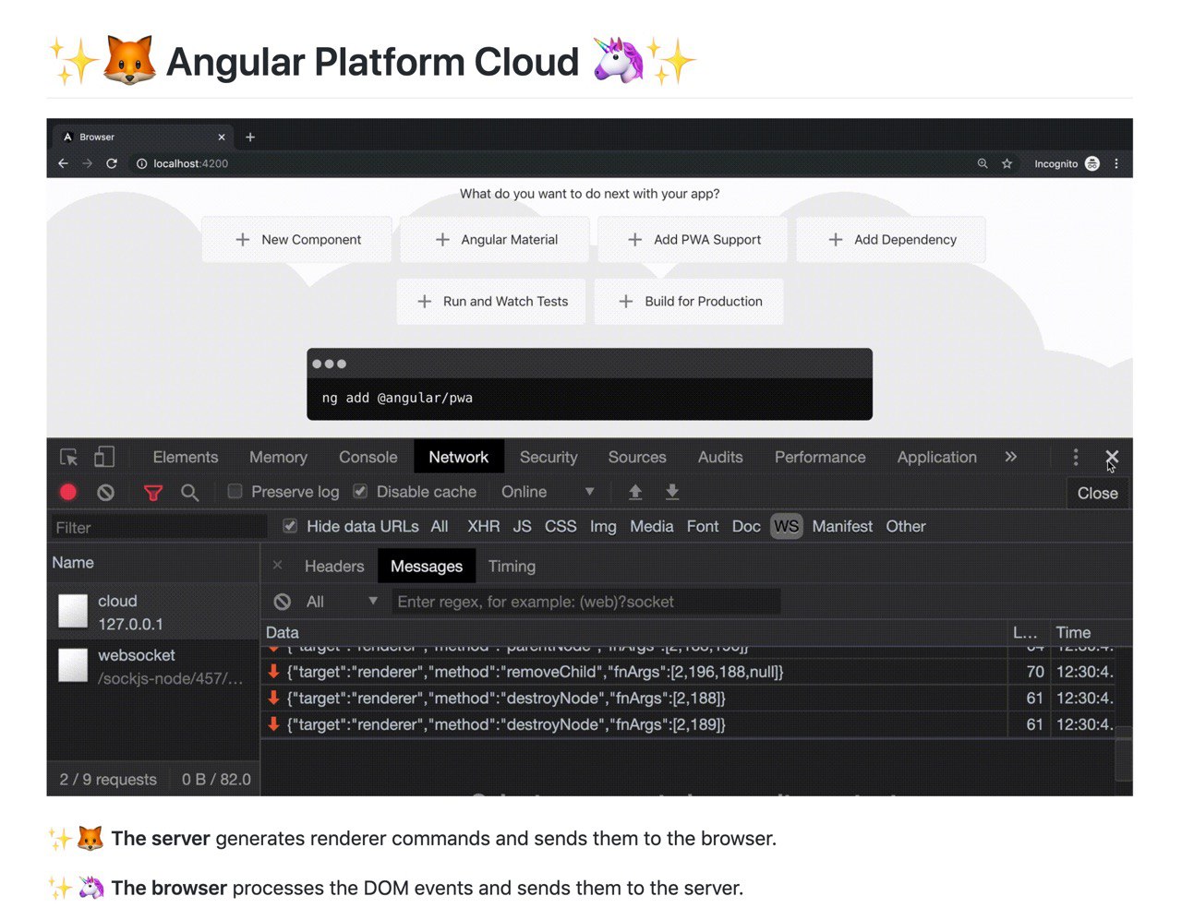
Task: Reload the localhost:4200 page
Action: [112, 163]
